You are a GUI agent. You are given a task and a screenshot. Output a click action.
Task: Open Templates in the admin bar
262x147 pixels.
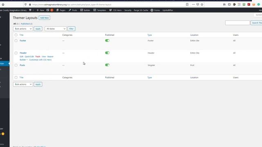coord(100,10)
